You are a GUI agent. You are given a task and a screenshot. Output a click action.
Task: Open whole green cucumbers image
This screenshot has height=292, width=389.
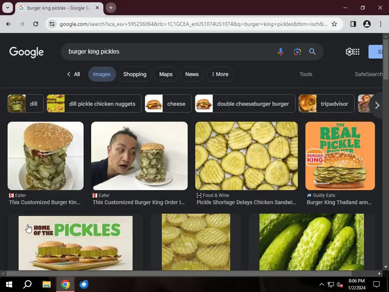tap(312, 242)
